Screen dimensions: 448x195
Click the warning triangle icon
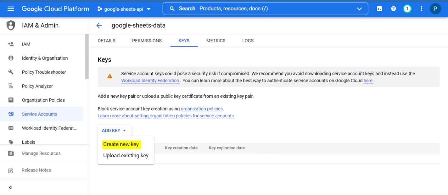(110, 77)
